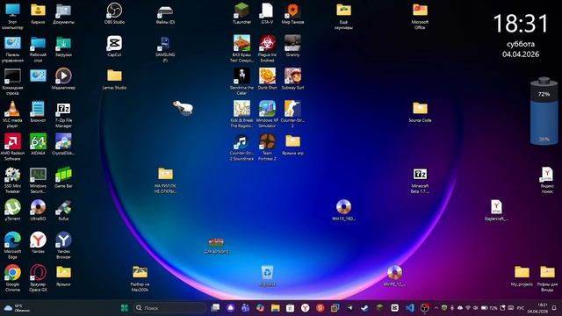Launch Subway Surf from the desktop
The width and height of the screenshot is (562, 316).
click(292, 79)
